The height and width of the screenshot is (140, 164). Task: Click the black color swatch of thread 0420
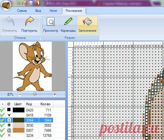[19, 110]
